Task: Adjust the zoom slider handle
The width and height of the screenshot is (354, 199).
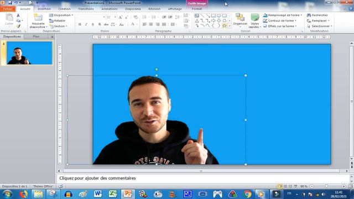Action: click(326, 186)
